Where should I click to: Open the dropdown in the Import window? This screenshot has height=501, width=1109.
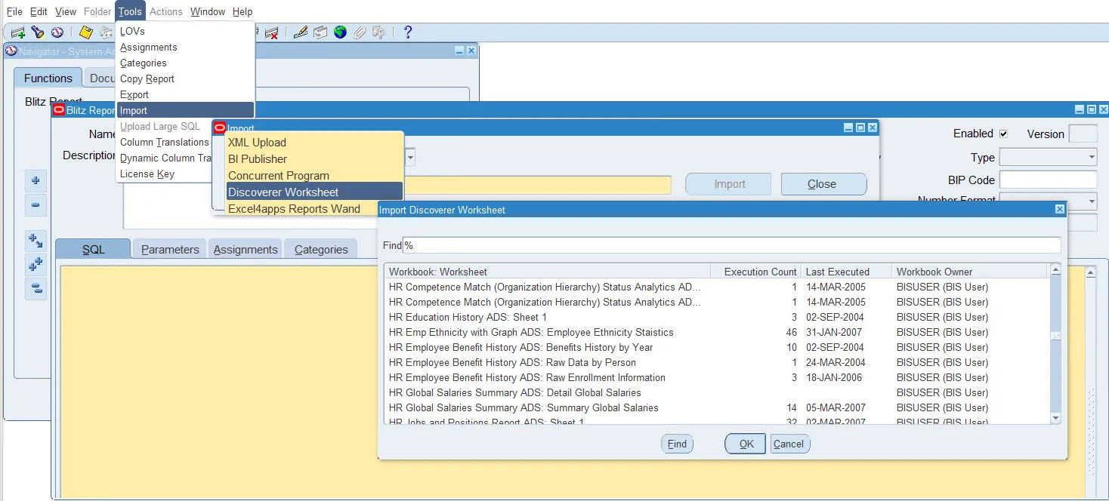410,158
